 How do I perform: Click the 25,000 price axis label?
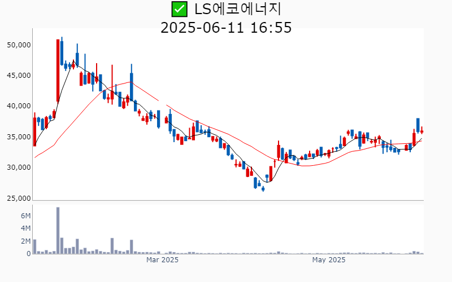19,198
